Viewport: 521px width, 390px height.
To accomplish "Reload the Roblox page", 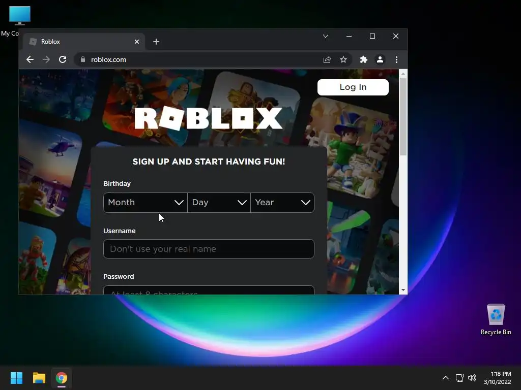I will (x=63, y=59).
